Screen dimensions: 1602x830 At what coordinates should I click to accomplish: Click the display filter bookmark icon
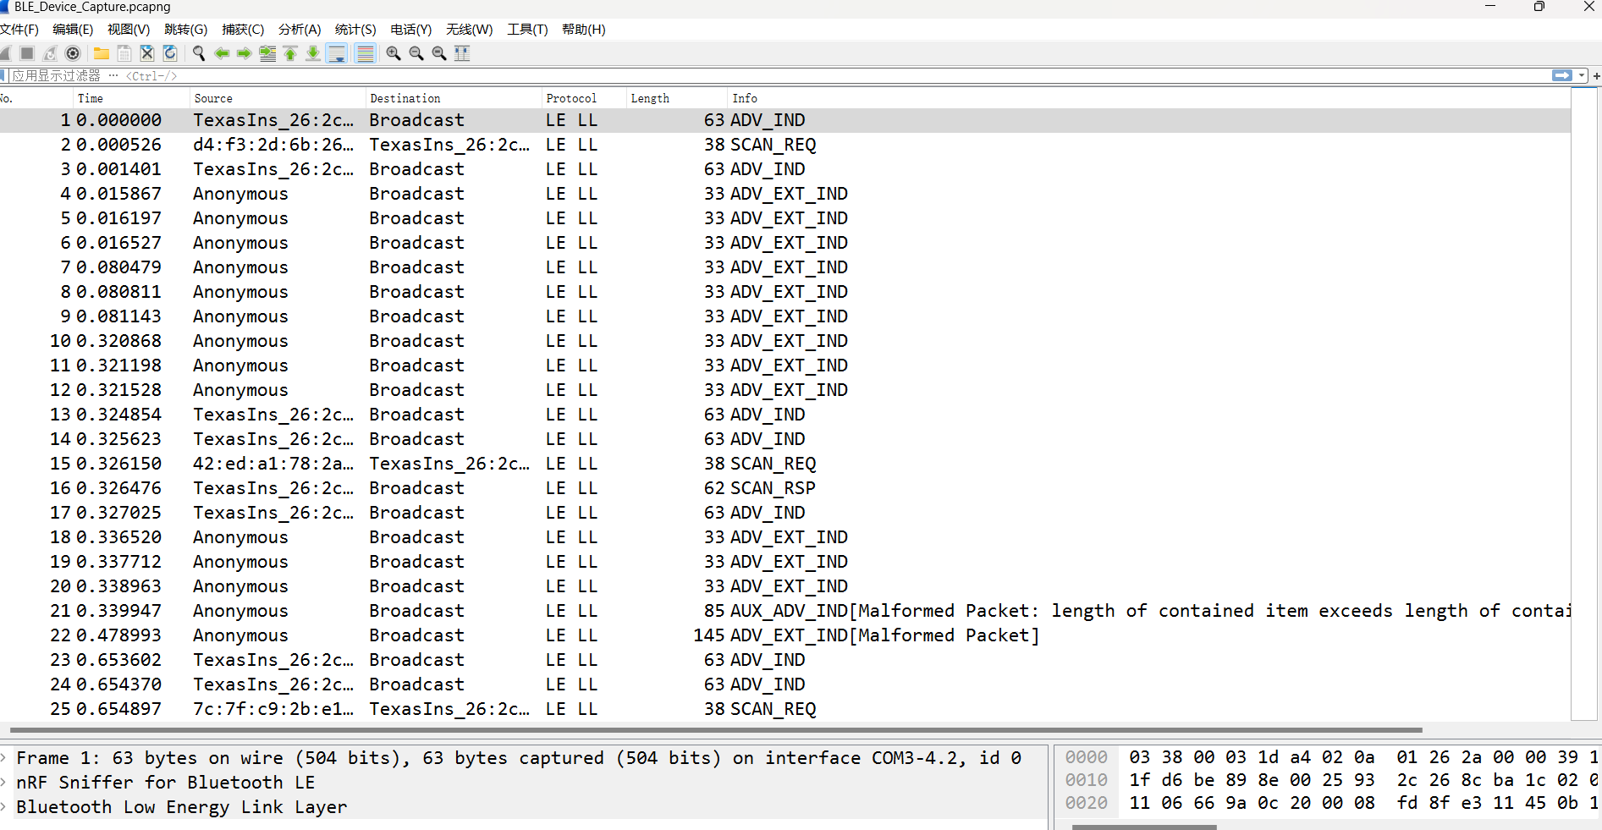click(x=3, y=76)
